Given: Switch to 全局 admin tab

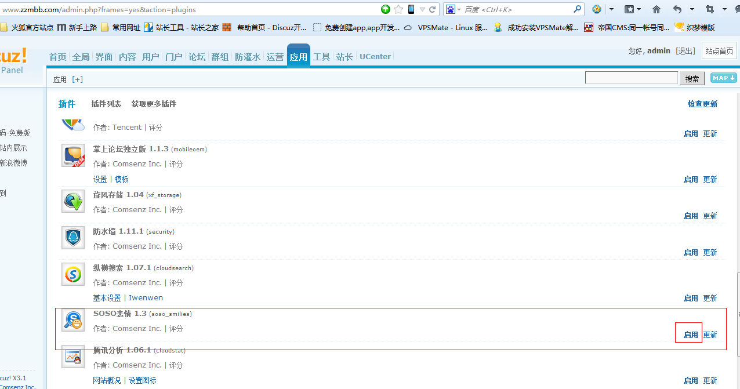Looking at the screenshot, I should tap(81, 57).
